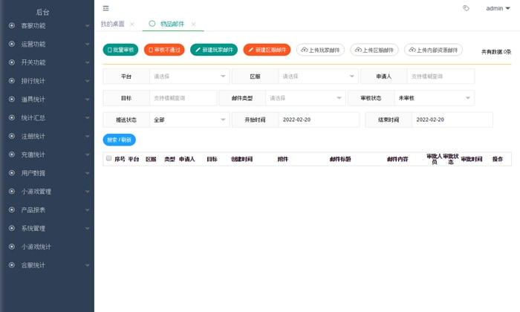Image resolution: width=520 pixels, height=312 pixels.
Task: Open the 平台 dropdown
Action: tap(189, 77)
